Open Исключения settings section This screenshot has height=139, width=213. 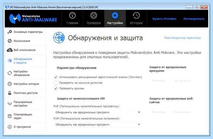26,41
